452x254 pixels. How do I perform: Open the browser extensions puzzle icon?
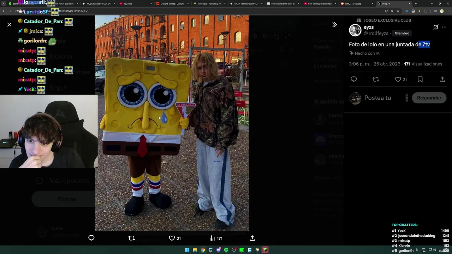click(426, 11)
